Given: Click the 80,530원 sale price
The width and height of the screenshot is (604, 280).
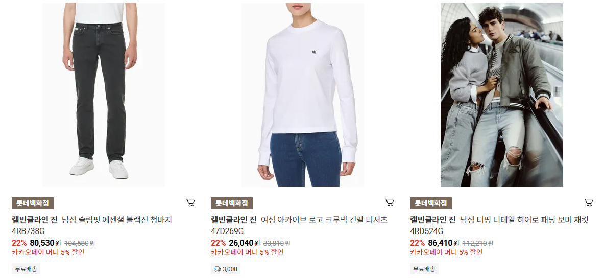Looking at the screenshot, I should pyautogui.click(x=45, y=243).
